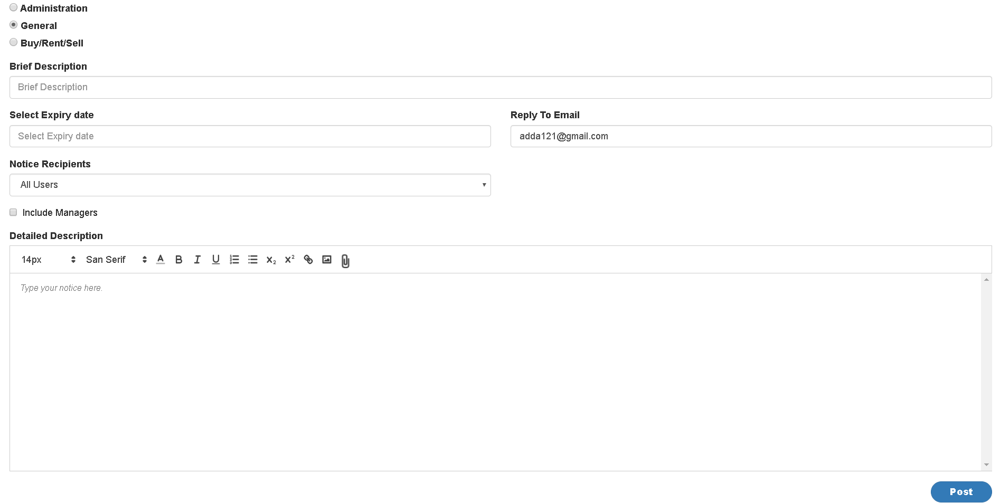Image resolution: width=1000 pixels, height=503 pixels.
Task: Toggle underline formatting in the editor
Action: pos(216,260)
